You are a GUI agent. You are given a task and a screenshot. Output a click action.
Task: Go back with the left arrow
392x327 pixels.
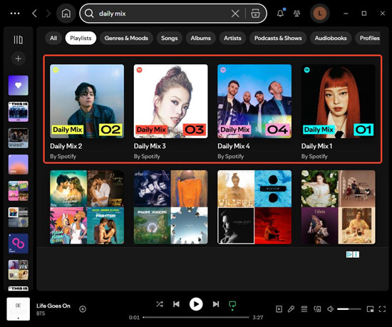[x=34, y=14]
